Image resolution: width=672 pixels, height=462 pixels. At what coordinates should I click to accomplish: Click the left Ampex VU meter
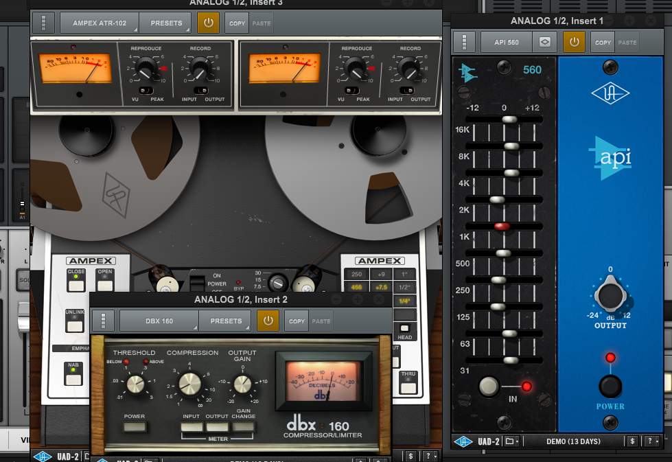pos(75,68)
